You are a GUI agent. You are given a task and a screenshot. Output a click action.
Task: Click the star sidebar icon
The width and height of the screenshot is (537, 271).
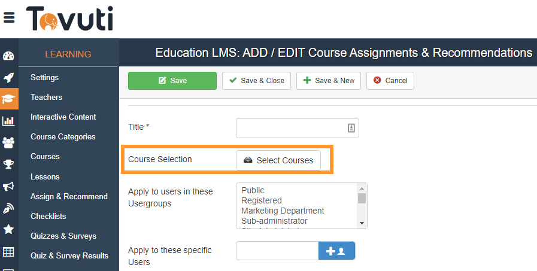[x=8, y=229]
